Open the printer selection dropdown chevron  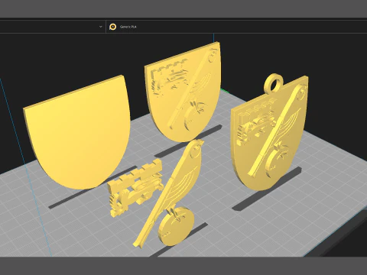point(101,27)
